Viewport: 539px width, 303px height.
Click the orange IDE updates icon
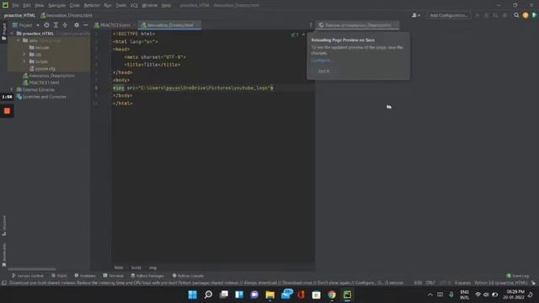(x=526, y=15)
